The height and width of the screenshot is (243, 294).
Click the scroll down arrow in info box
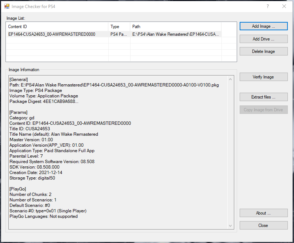pyautogui.click(x=230, y=226)
